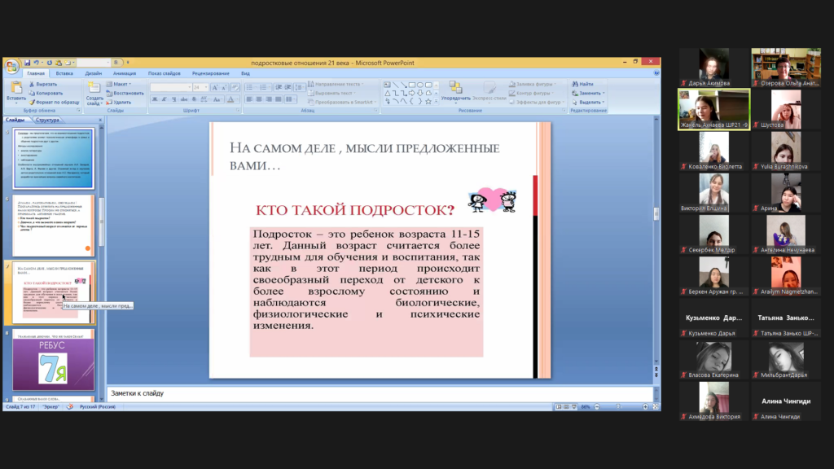This screenshot has height=469, width=834.
Task: Insert a text box from shapes gallery
Action: pos(387,85)
